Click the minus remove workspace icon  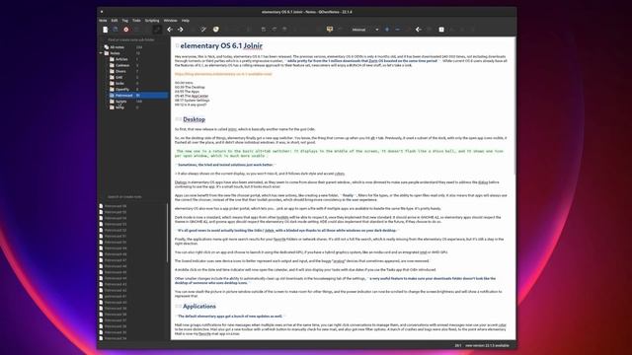pyautogui.click(x=397, y=30)
